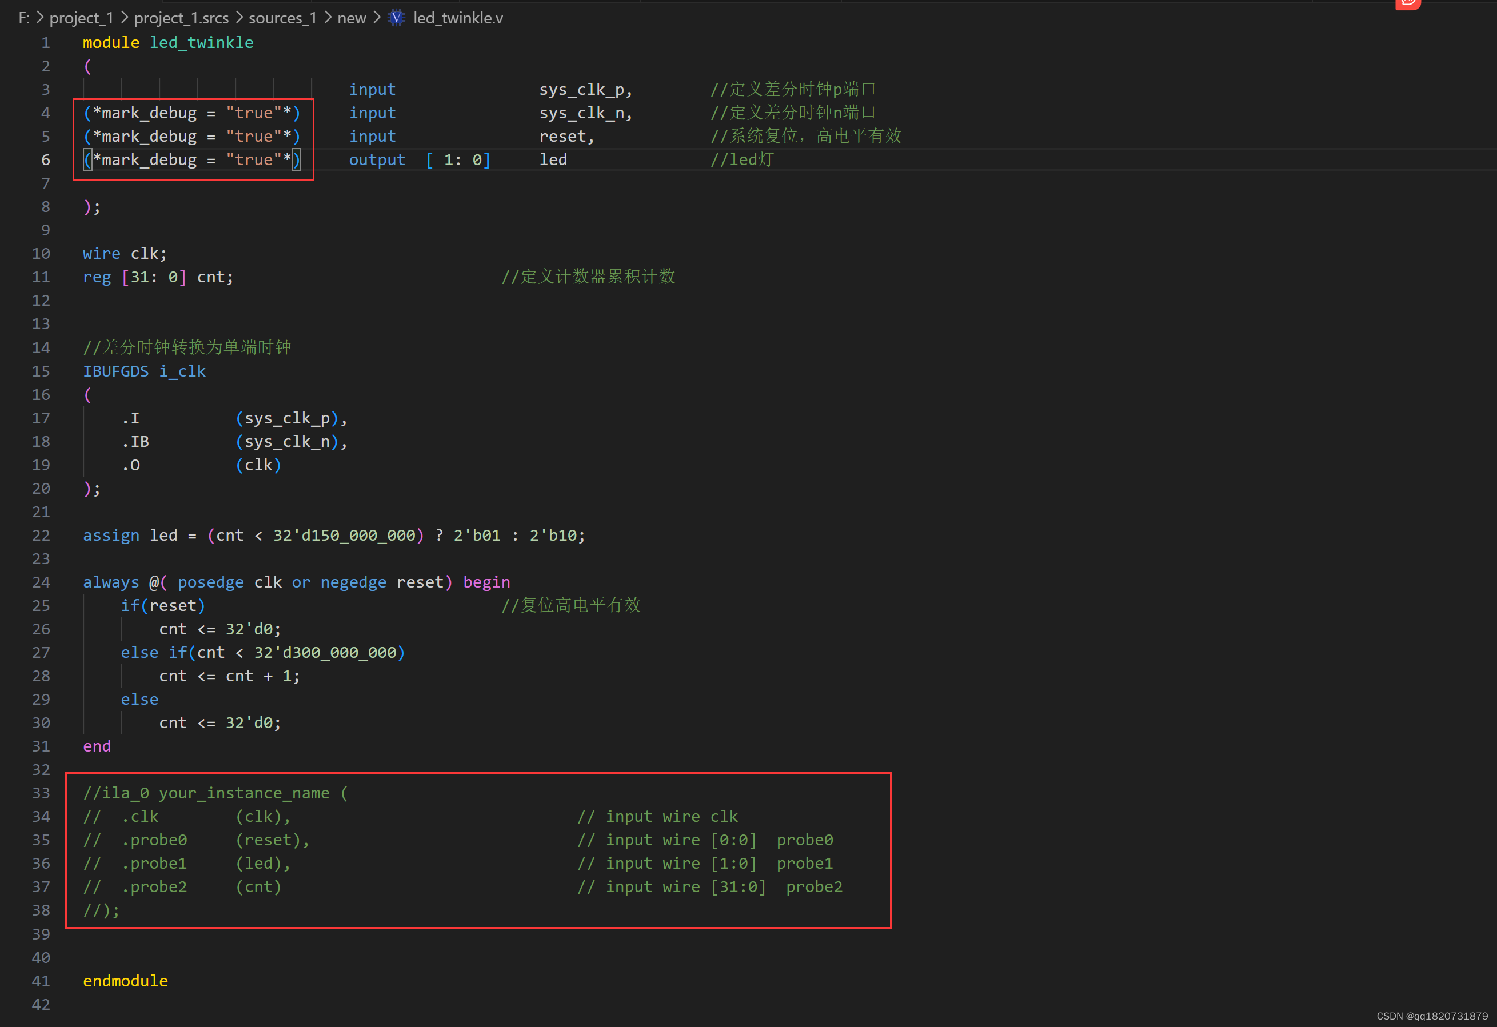This screenshot has width=1497, height=1027.
Task: Select the 'new' folder breadcrumb
Action: (351, 18)
